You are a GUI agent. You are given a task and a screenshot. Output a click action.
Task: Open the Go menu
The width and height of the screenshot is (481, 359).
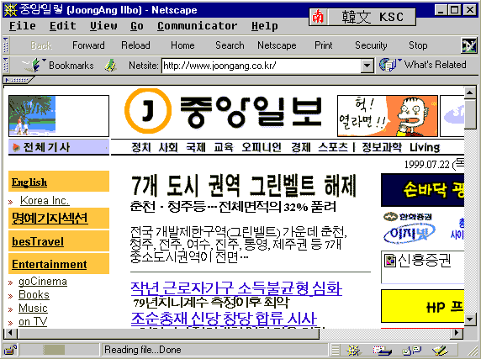[137, 26]
